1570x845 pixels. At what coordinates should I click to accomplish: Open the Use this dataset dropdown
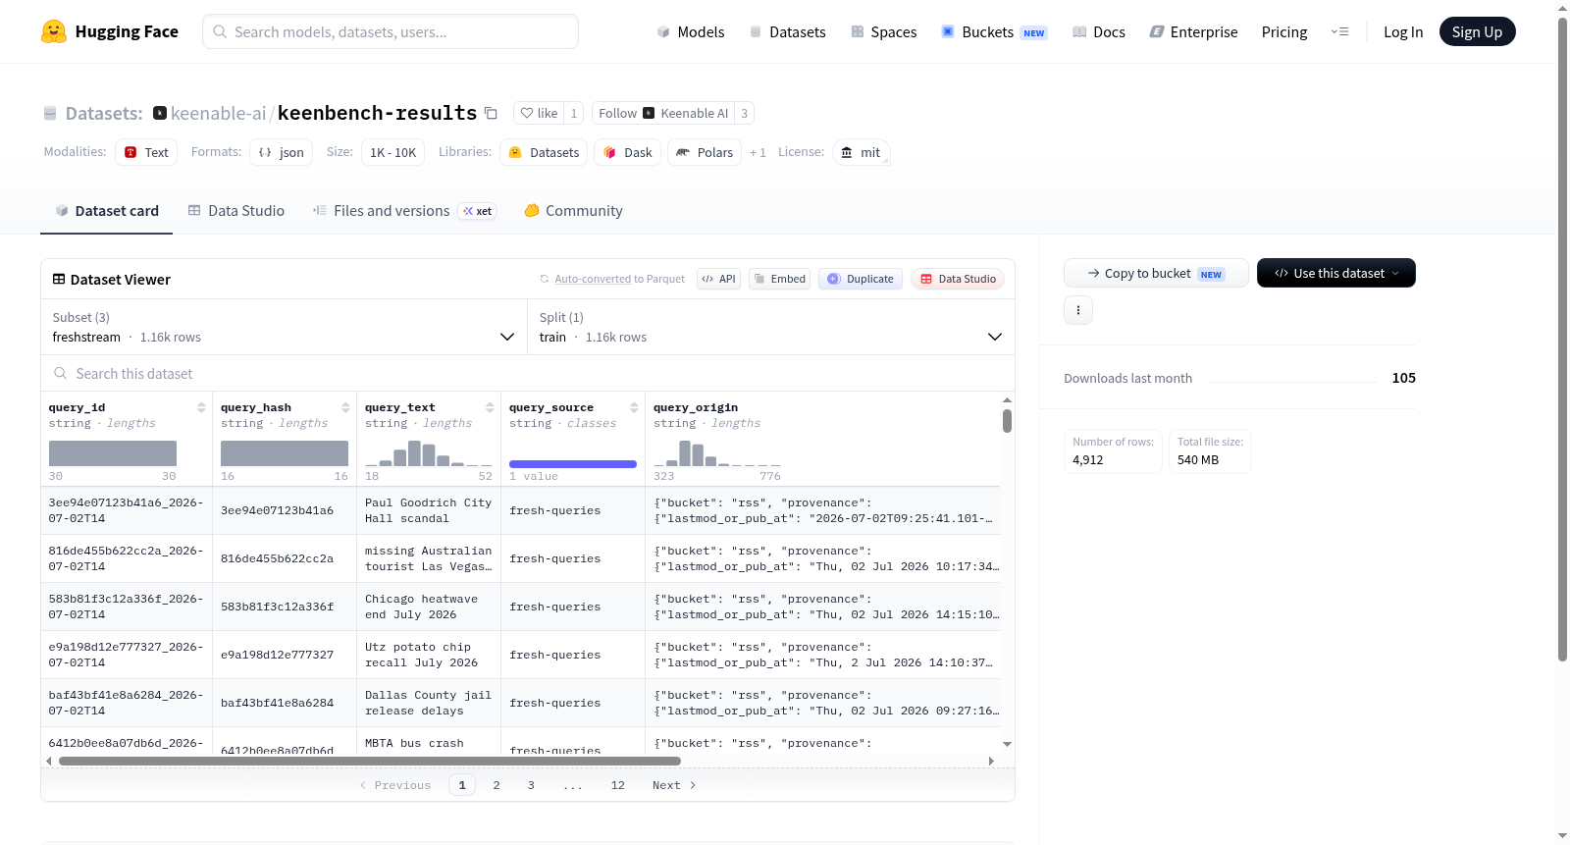tap(1335, 273)
